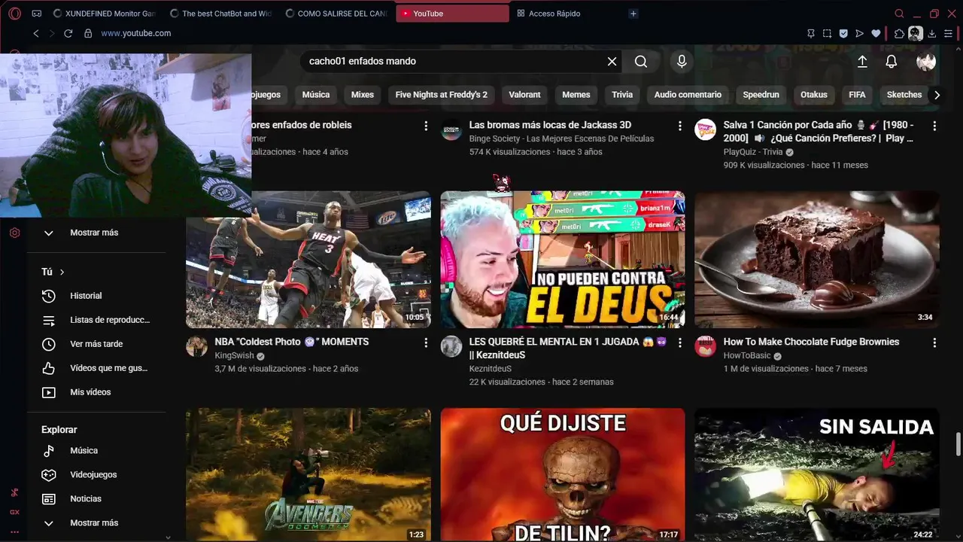
Task: Show more filter chips with right arrow
Action: point(937,95)
